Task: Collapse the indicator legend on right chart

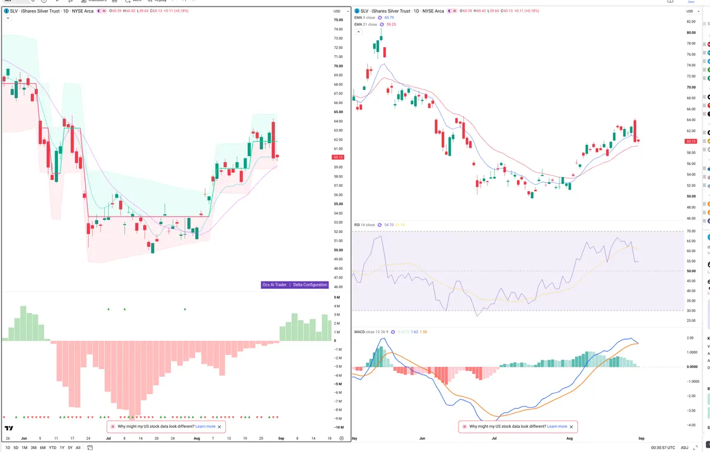Action: 359,32
